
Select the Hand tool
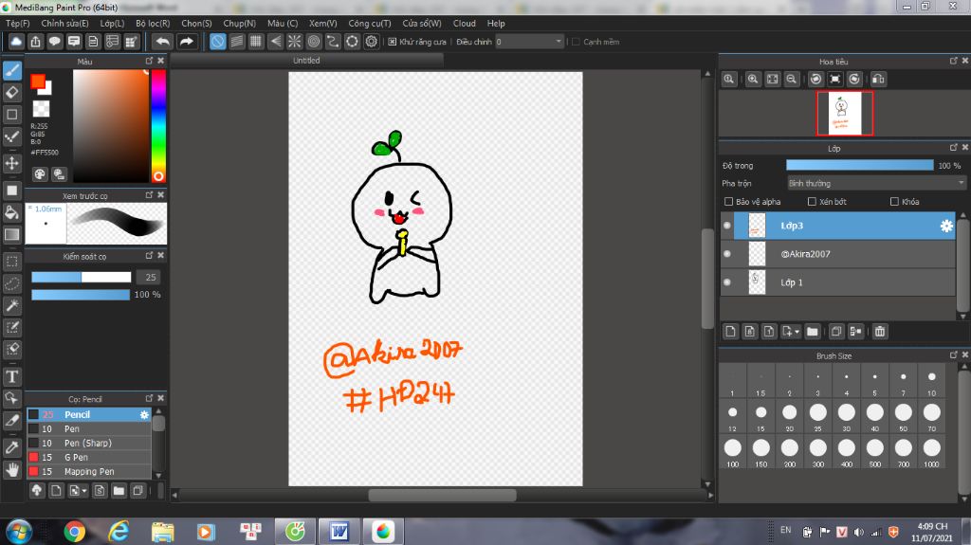coord(11,469)
